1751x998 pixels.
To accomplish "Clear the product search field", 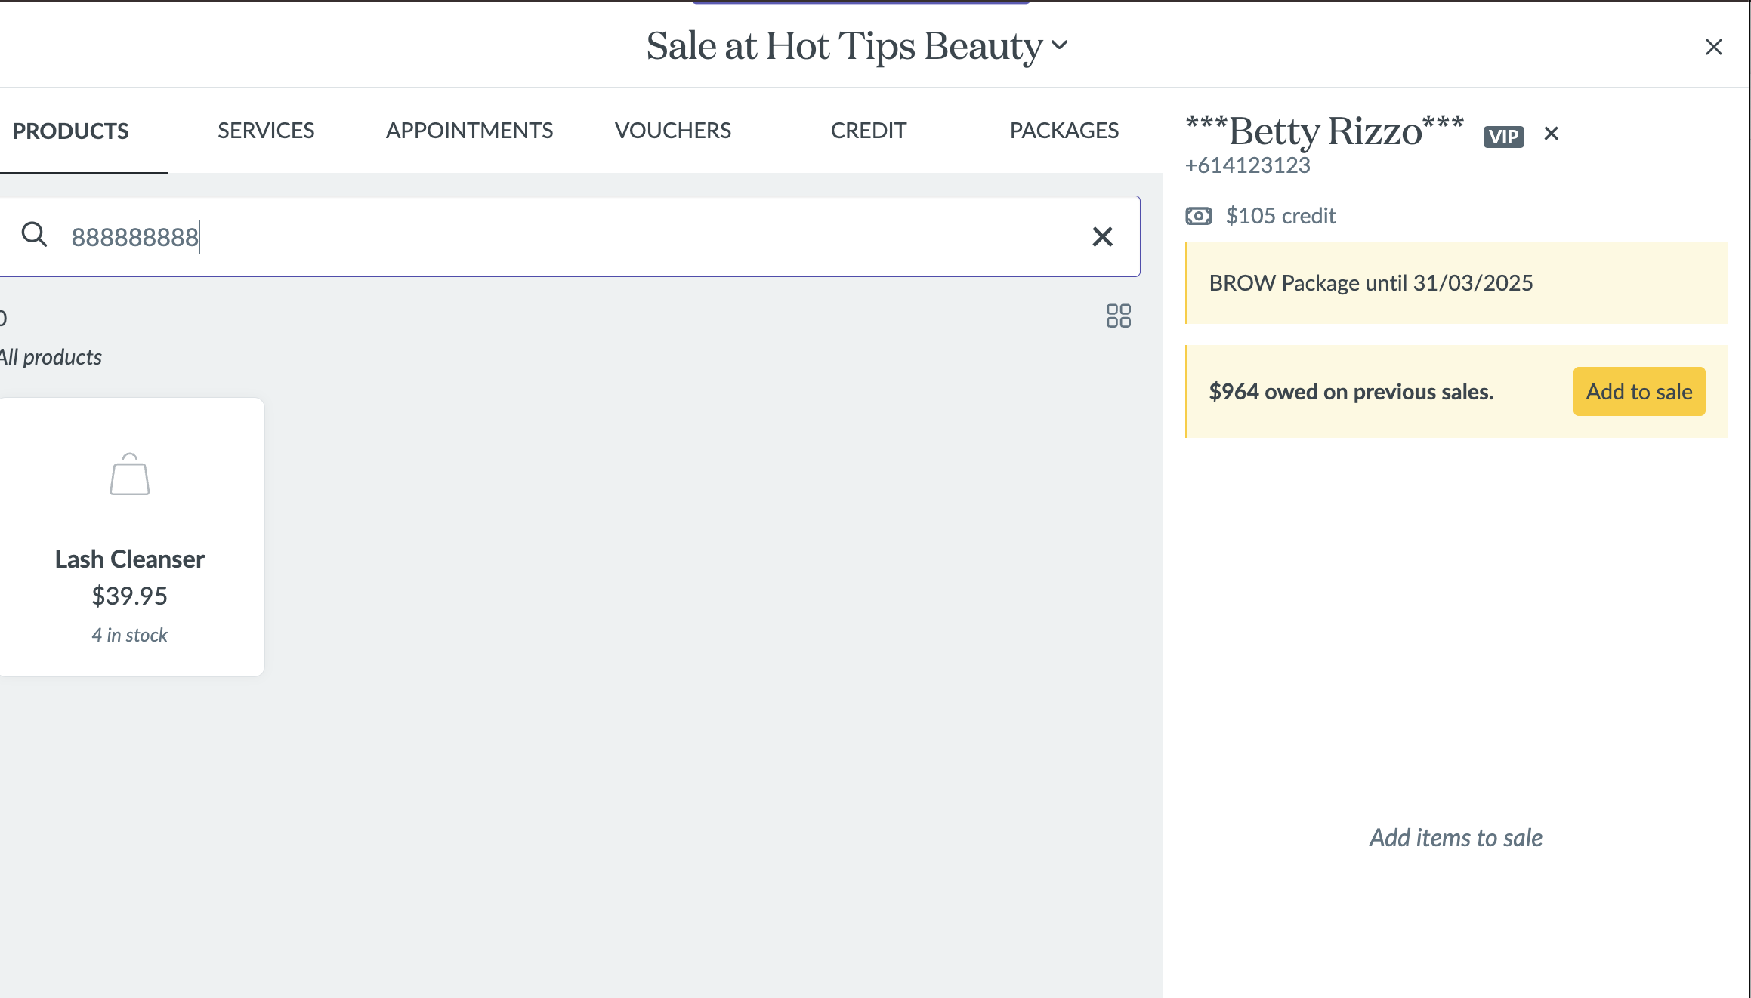I will tap(1102, 236).
